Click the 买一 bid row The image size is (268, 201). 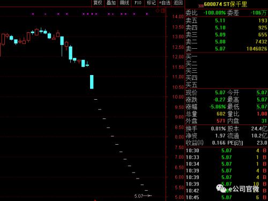point(226,56)
